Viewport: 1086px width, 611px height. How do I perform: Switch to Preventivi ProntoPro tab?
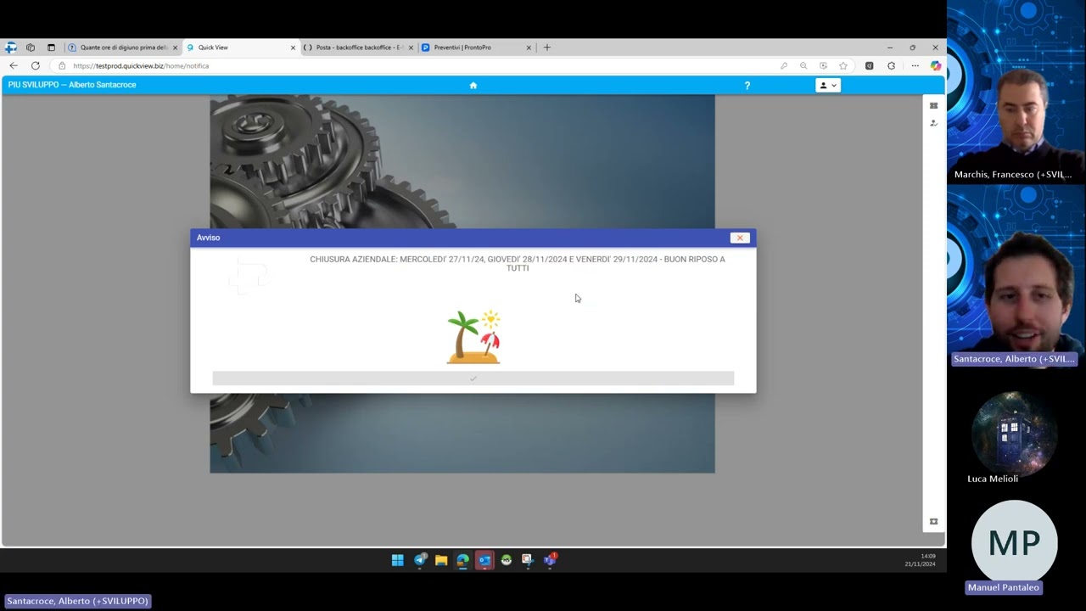(476, 48)
